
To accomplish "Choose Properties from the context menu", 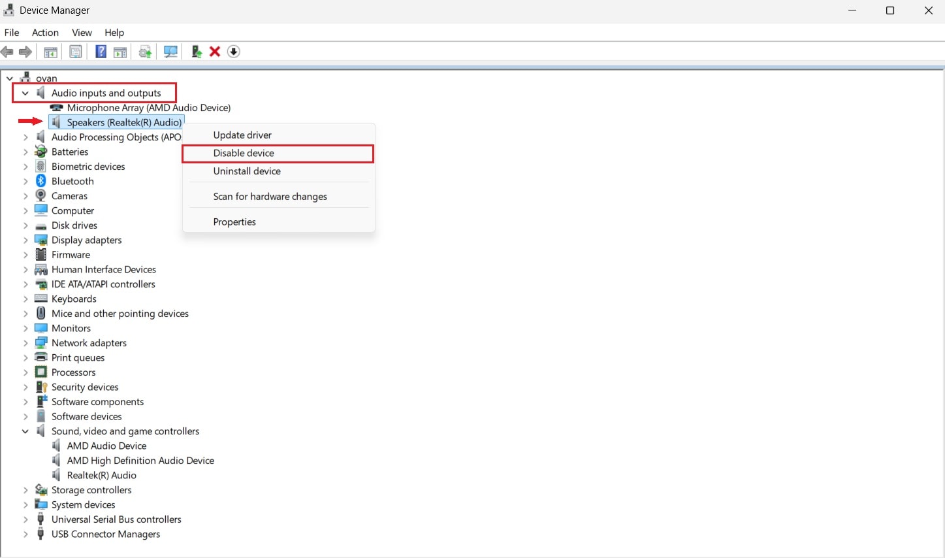I will tap(279, 222).
